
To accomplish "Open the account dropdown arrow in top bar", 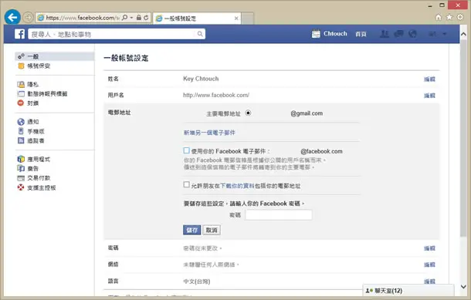I will pos(445,34).
